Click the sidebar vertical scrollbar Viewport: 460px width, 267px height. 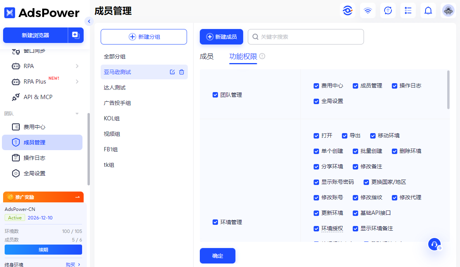pos(89,149)
